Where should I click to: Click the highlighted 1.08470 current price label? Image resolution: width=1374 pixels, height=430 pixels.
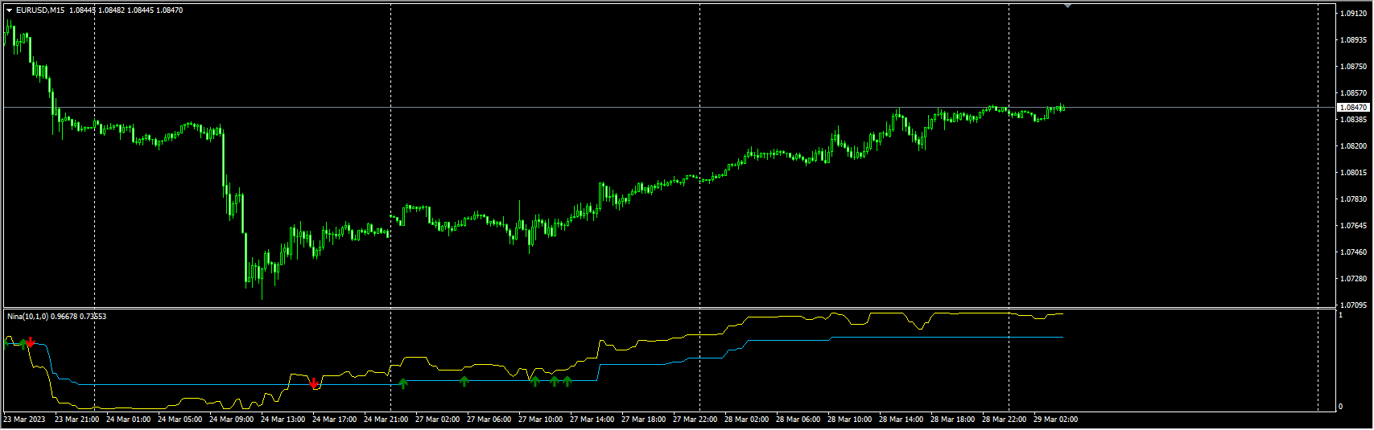[1353, 108]
